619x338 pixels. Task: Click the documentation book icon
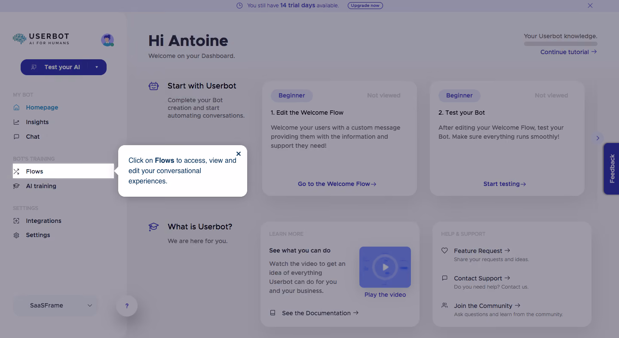point(273,313)
